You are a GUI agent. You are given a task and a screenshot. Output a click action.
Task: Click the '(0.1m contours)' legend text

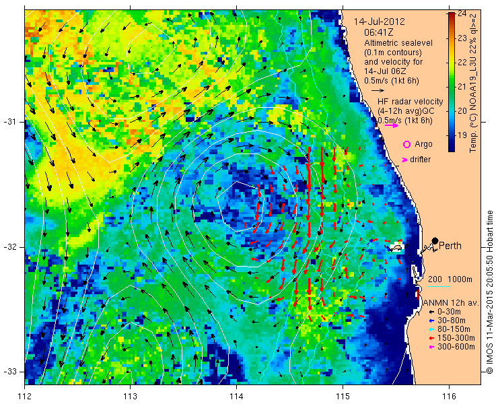(x=393, y=52)
